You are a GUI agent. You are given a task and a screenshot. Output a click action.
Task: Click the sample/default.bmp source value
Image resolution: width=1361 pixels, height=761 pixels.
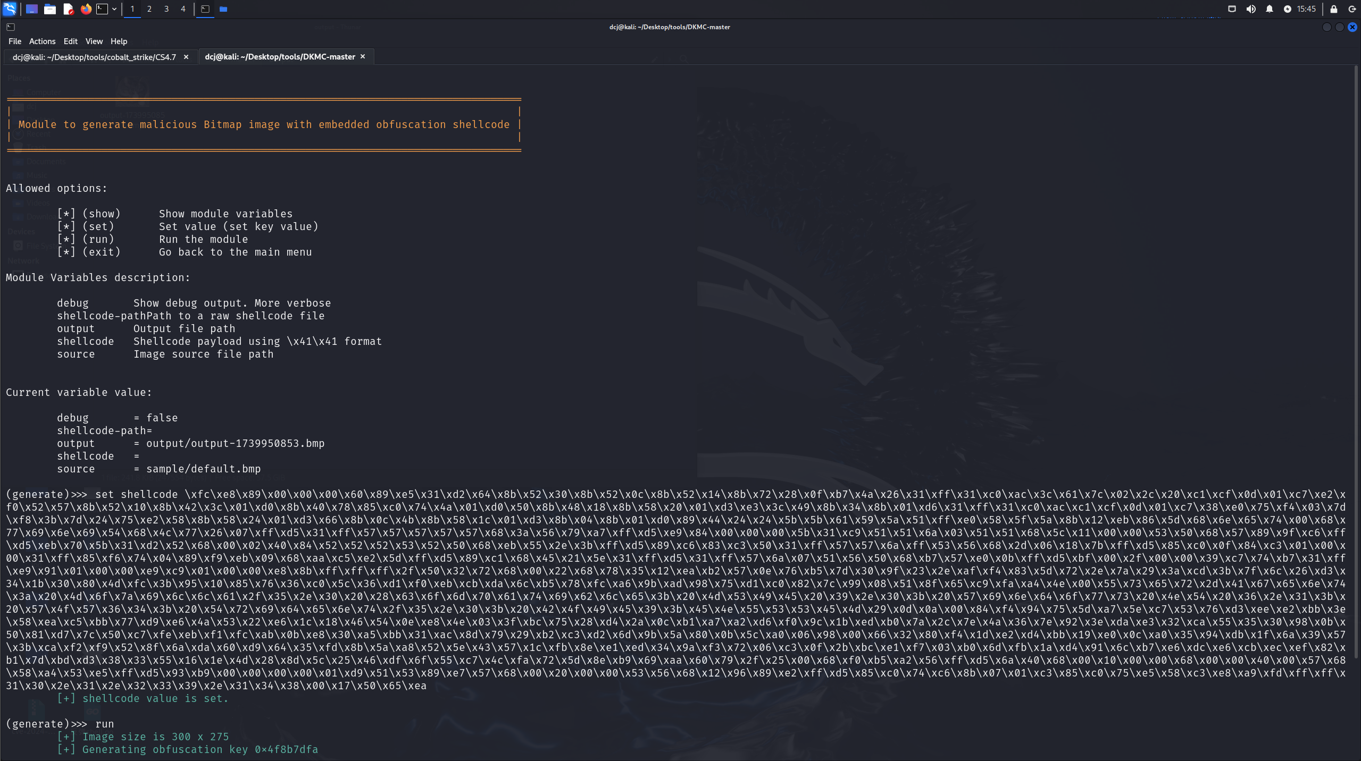tap(204, 469)
